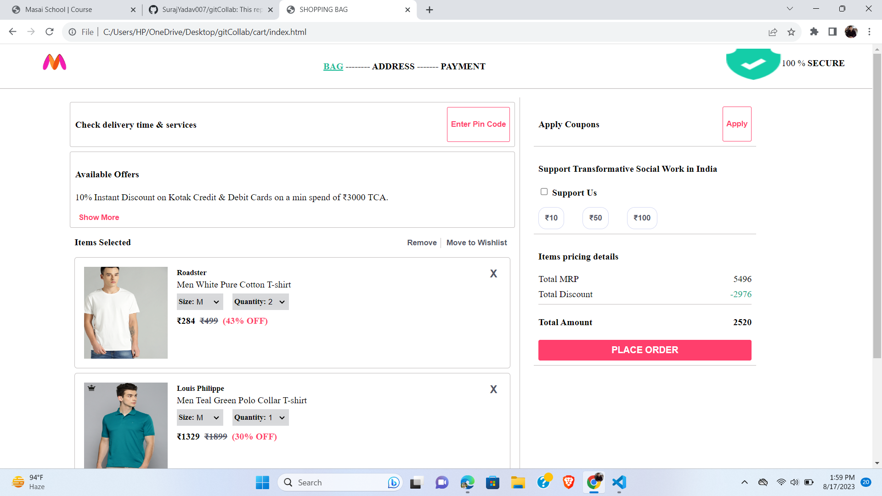Open Visual Studio Code from the taskbar
Screen dimensions: 882x496
619,483
